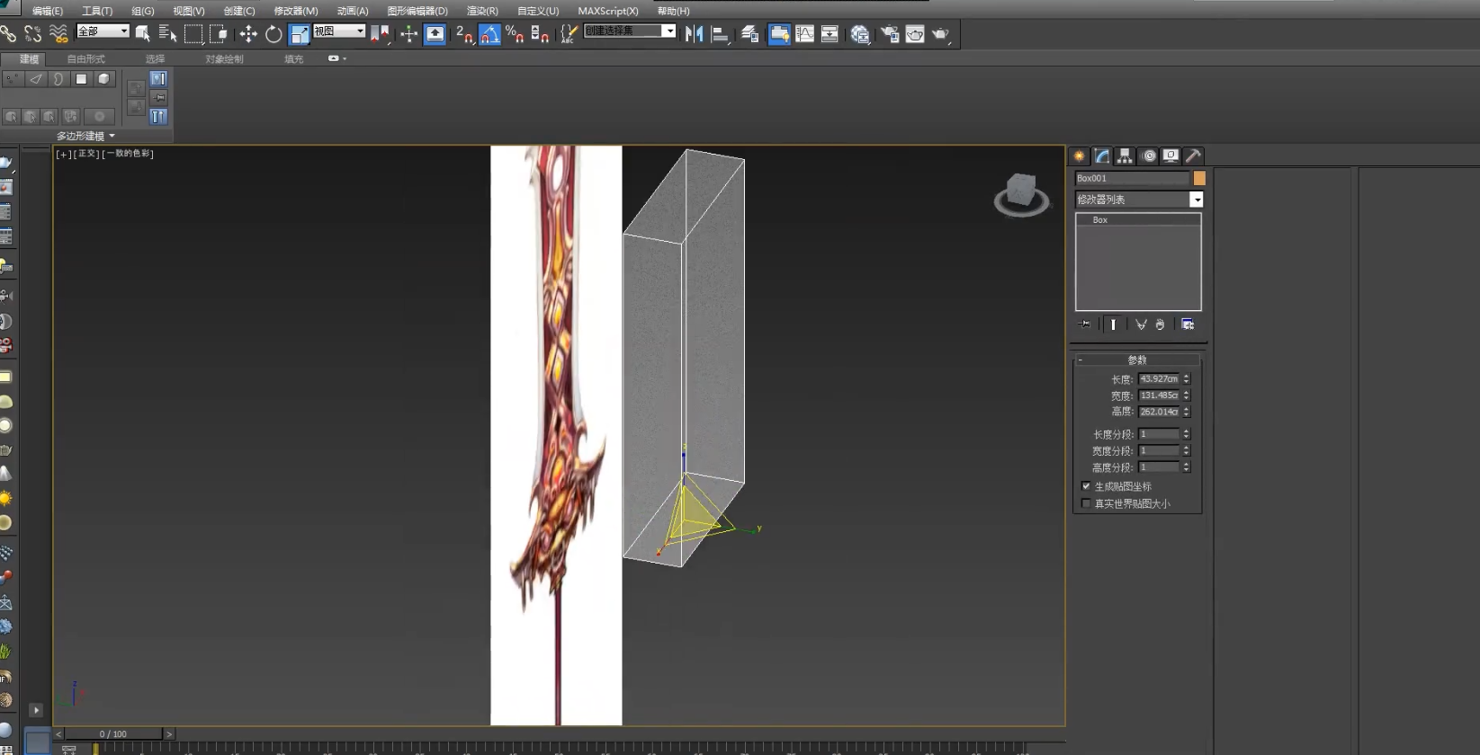Switch to the Modify command panel
The image size is (1480, 755).
point(1102,155)
